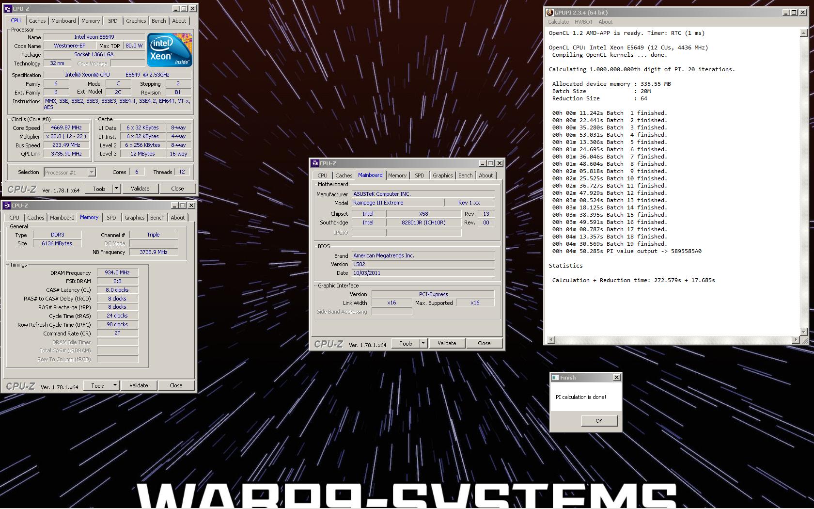814x509 pixels.
Task: Click the Southbridge 82801JR (ICH10R) field
Action: (x=423, y=223)
